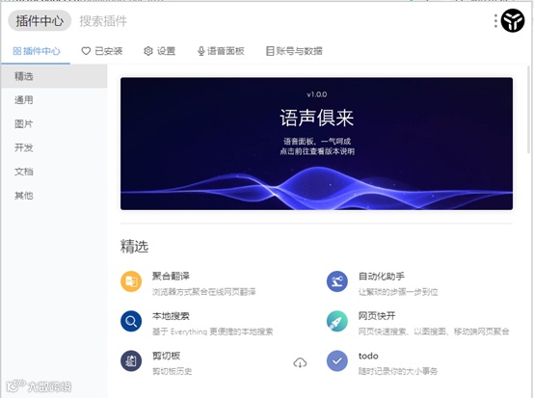Open the uTools avatar logo
534x398 pixels.
click(513, 21)
